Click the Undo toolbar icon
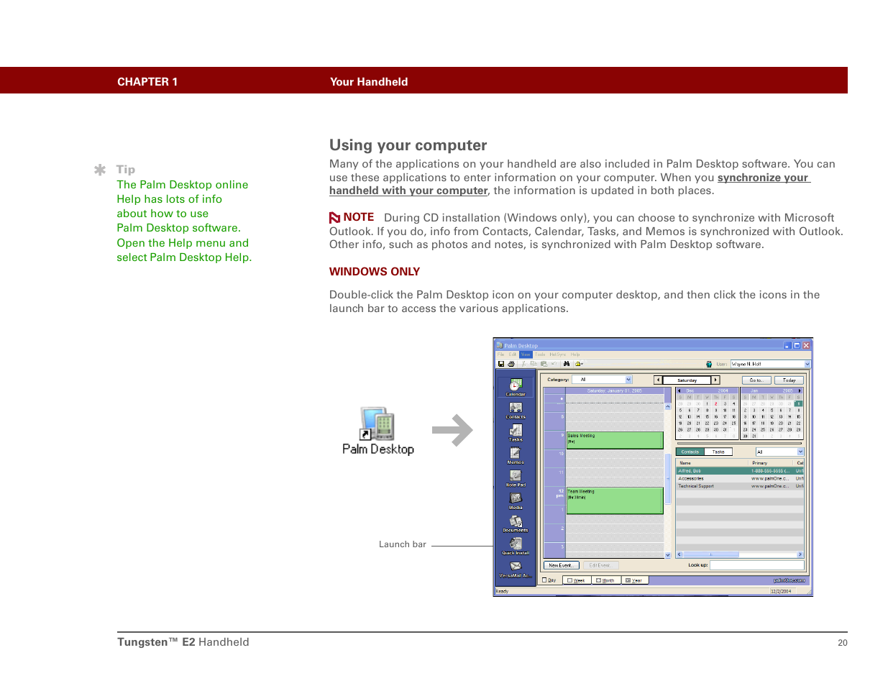 click(553, 364)
